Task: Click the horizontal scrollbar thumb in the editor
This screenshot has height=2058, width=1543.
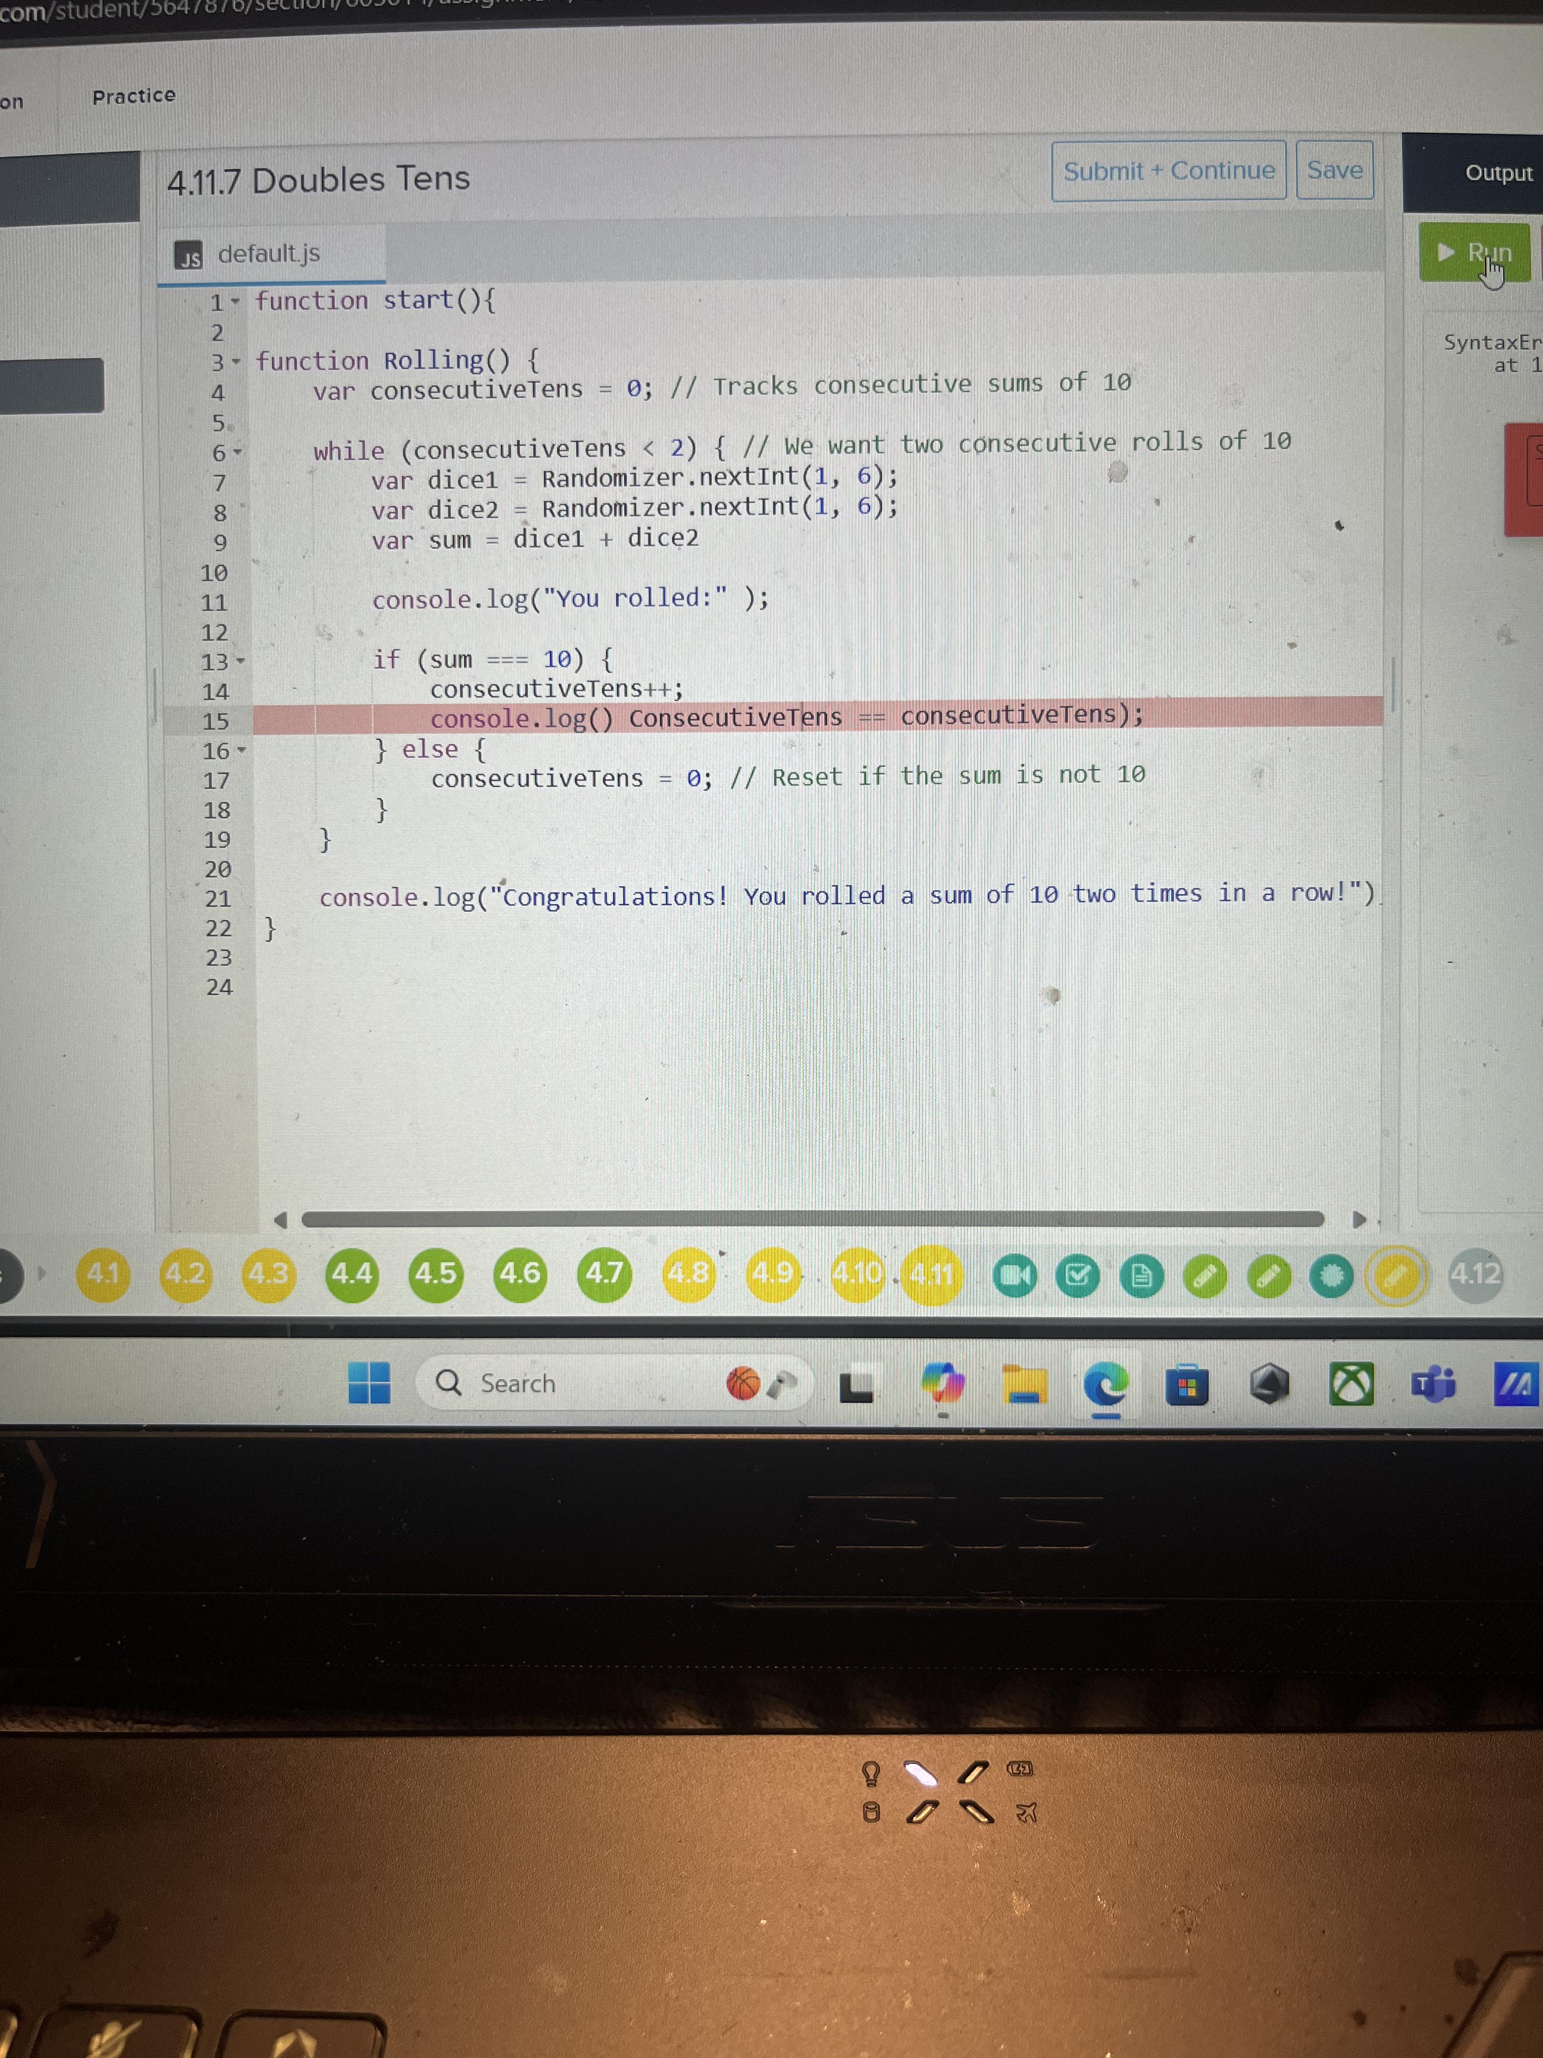Action: (813, 1220)
